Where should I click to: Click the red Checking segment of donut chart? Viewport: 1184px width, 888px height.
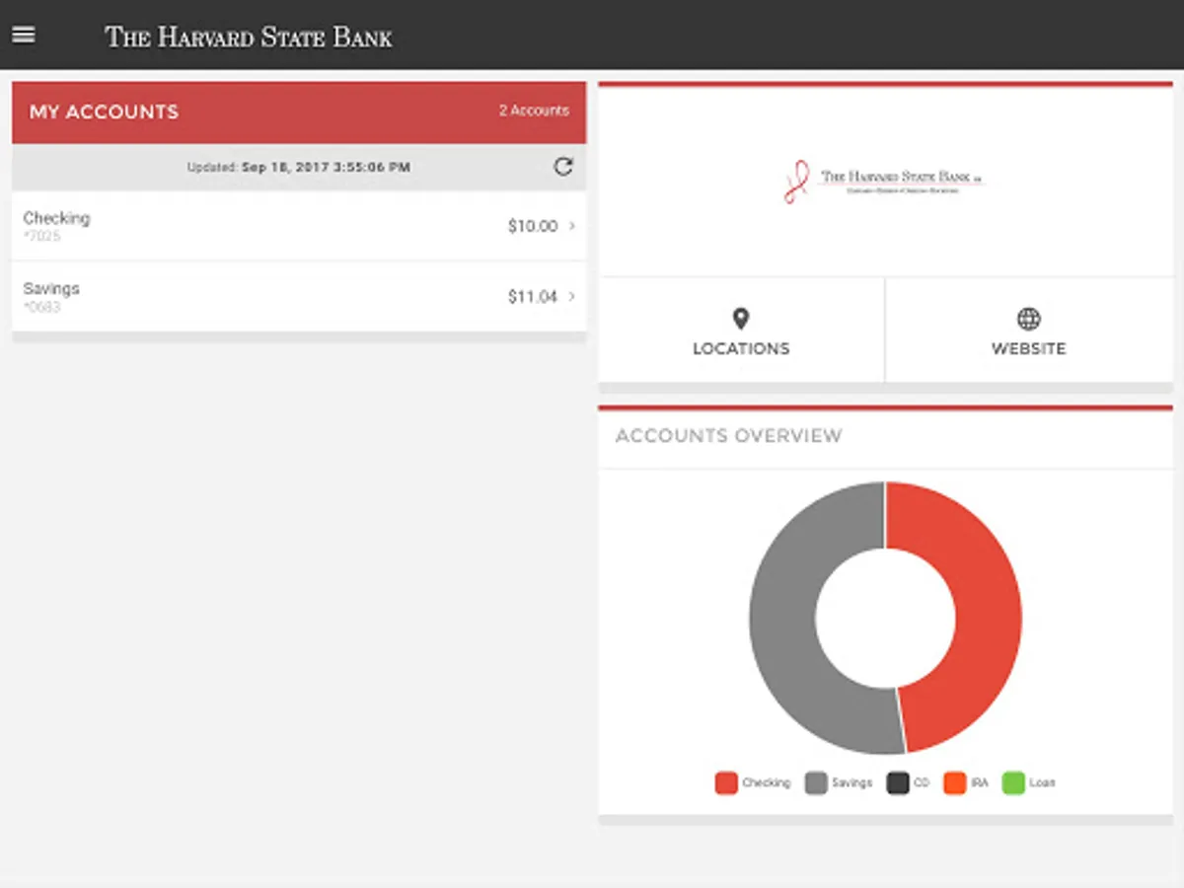pyautogui.click(x=987, y=612)
